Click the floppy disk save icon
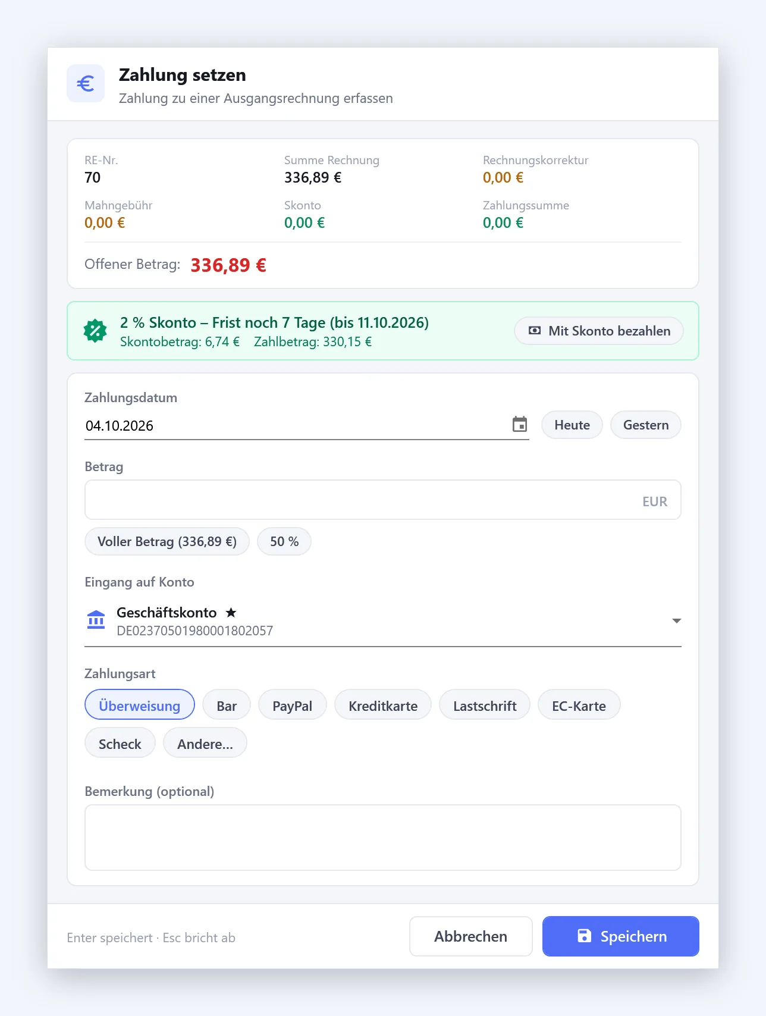Screen dimensions: 766x1016 pos(585,936)
